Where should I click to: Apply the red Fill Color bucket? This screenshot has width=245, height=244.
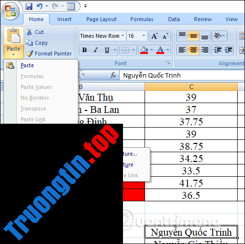144,50
